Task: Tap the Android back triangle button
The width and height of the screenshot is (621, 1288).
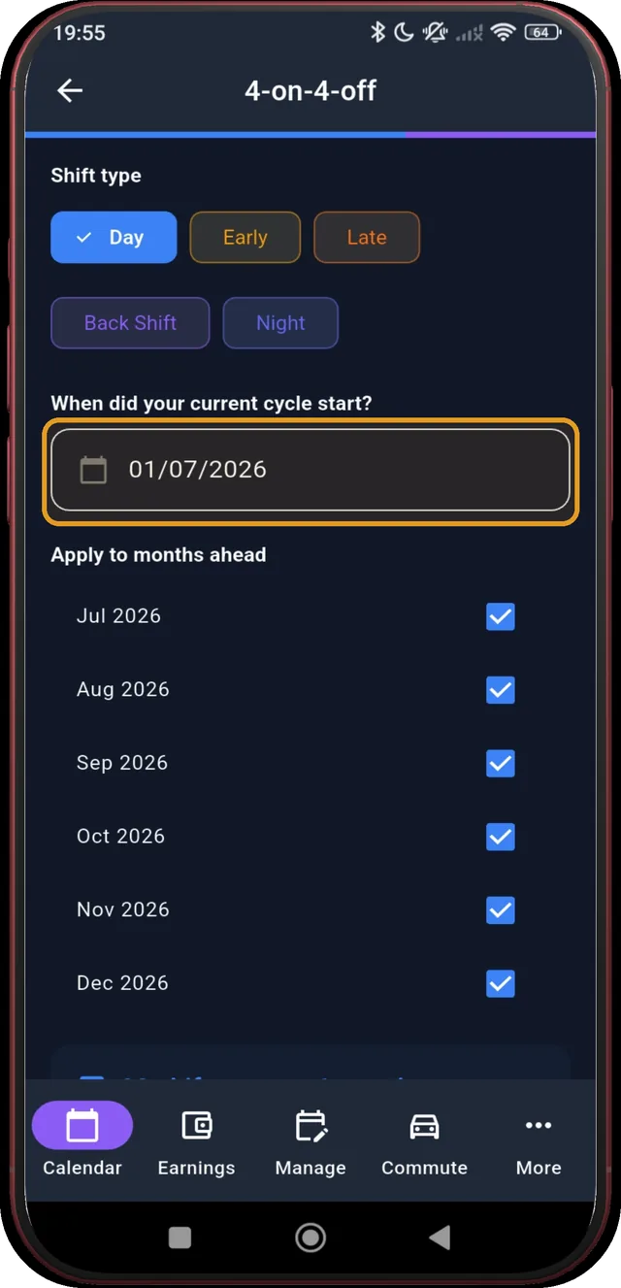Action: point(440,1237)
